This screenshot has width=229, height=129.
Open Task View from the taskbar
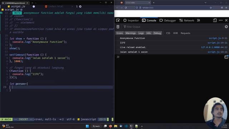click(x=105, y=126)
